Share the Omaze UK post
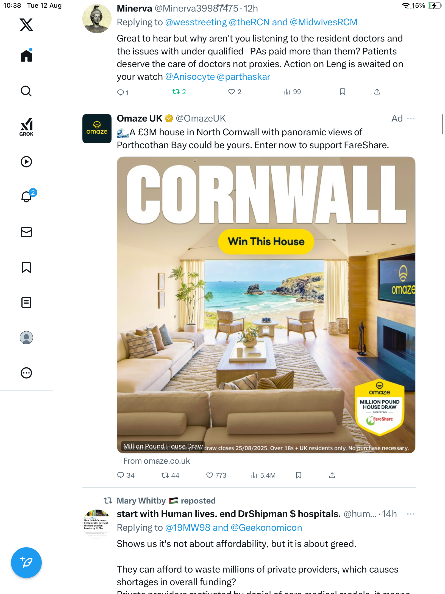The image size is (445, 594). (x=332, y=475)
